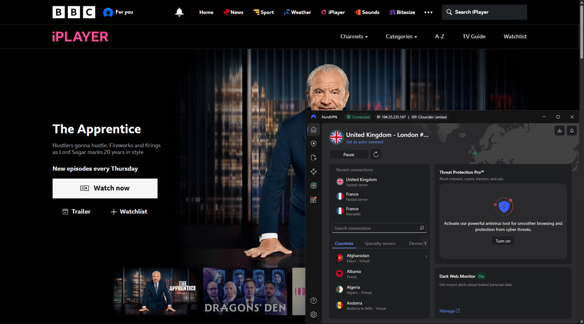
Task: Open NordVPN help question mark icon
Action: click(x=314, y=301)
